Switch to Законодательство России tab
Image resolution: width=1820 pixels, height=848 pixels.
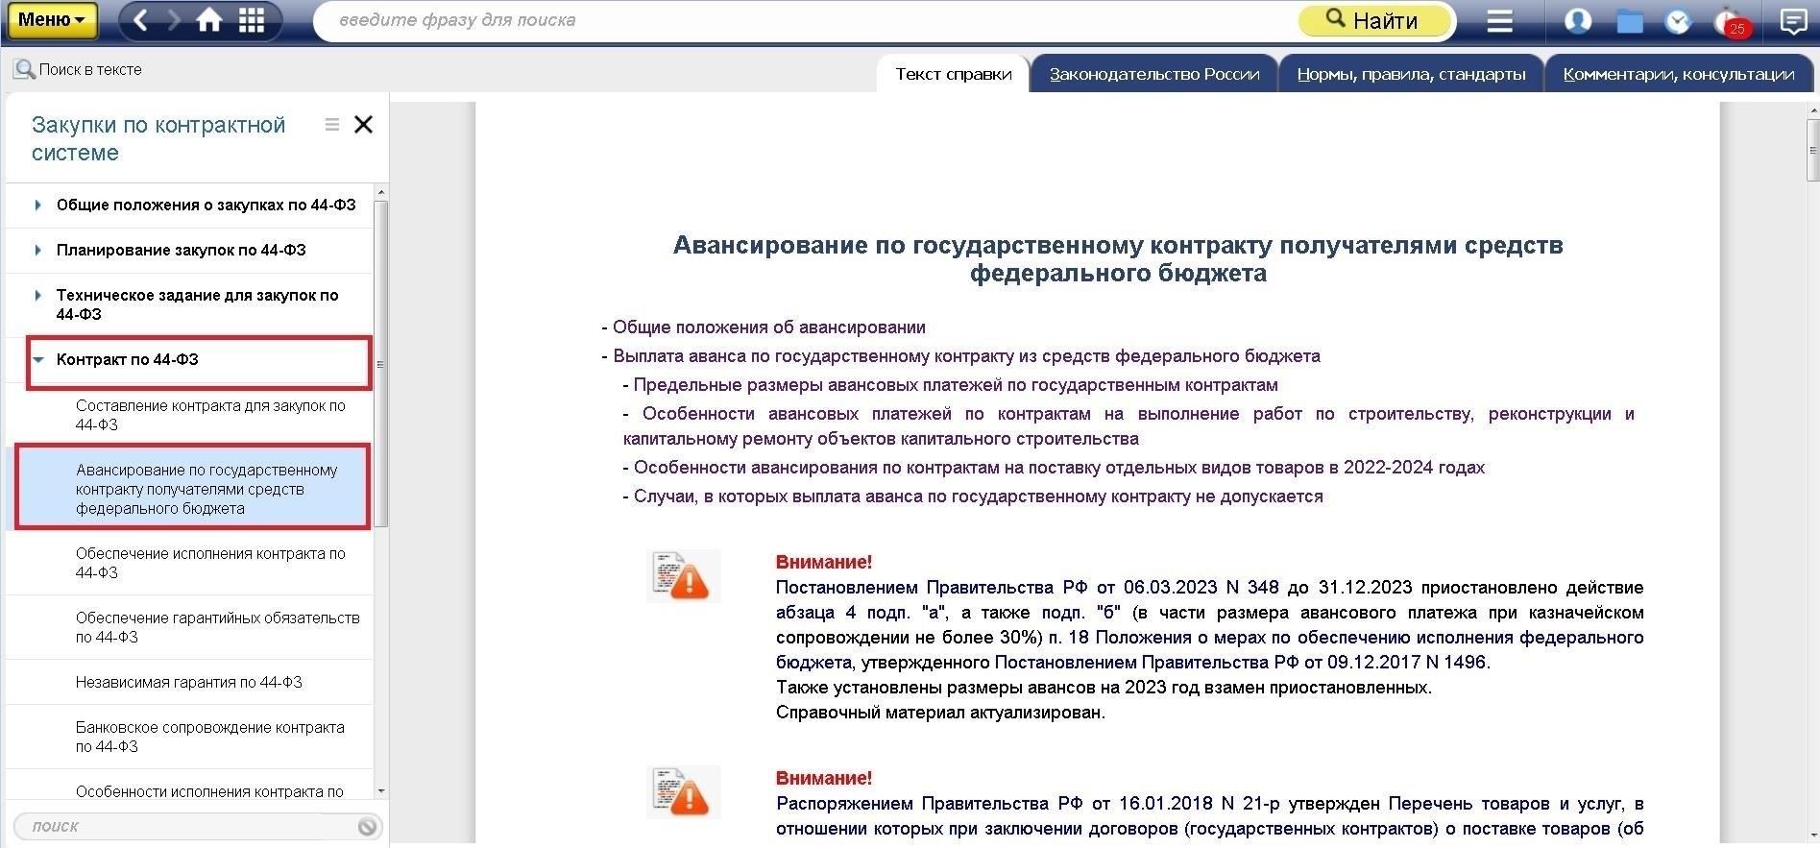point(1153,74)
